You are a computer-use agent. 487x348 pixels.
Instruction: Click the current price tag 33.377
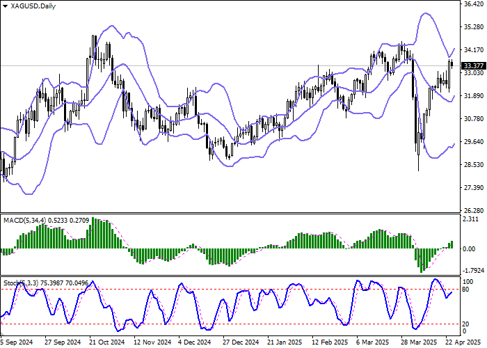click(x=473, y=65)
